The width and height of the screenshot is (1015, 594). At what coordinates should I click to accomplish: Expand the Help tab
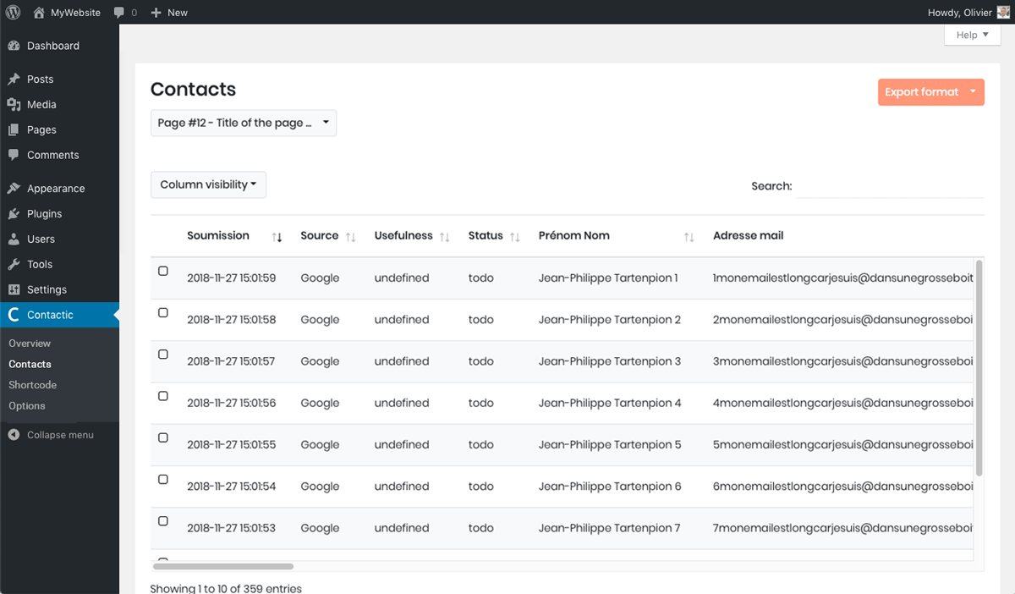point(972,35)
